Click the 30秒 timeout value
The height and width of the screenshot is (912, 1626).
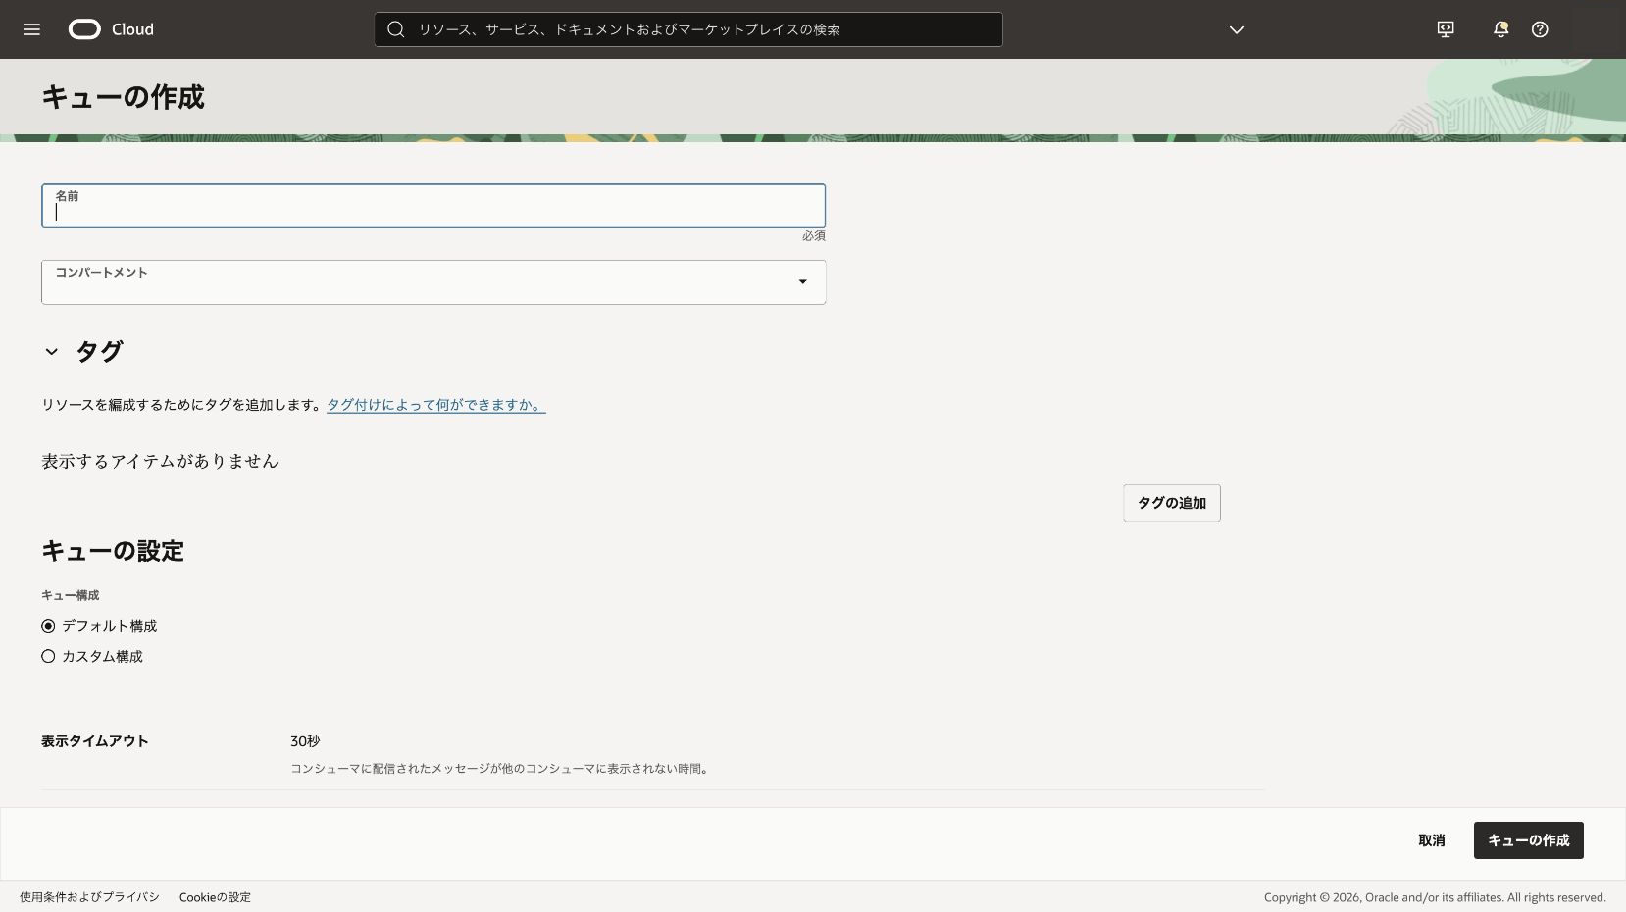(x=305, y=741)
